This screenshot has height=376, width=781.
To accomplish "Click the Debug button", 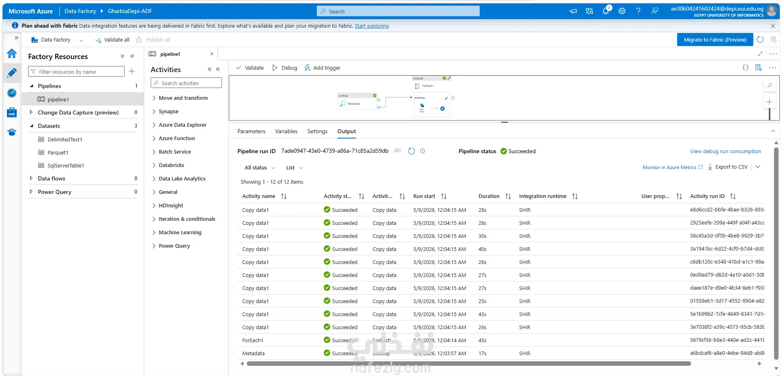I will click(x=285, y=68).
